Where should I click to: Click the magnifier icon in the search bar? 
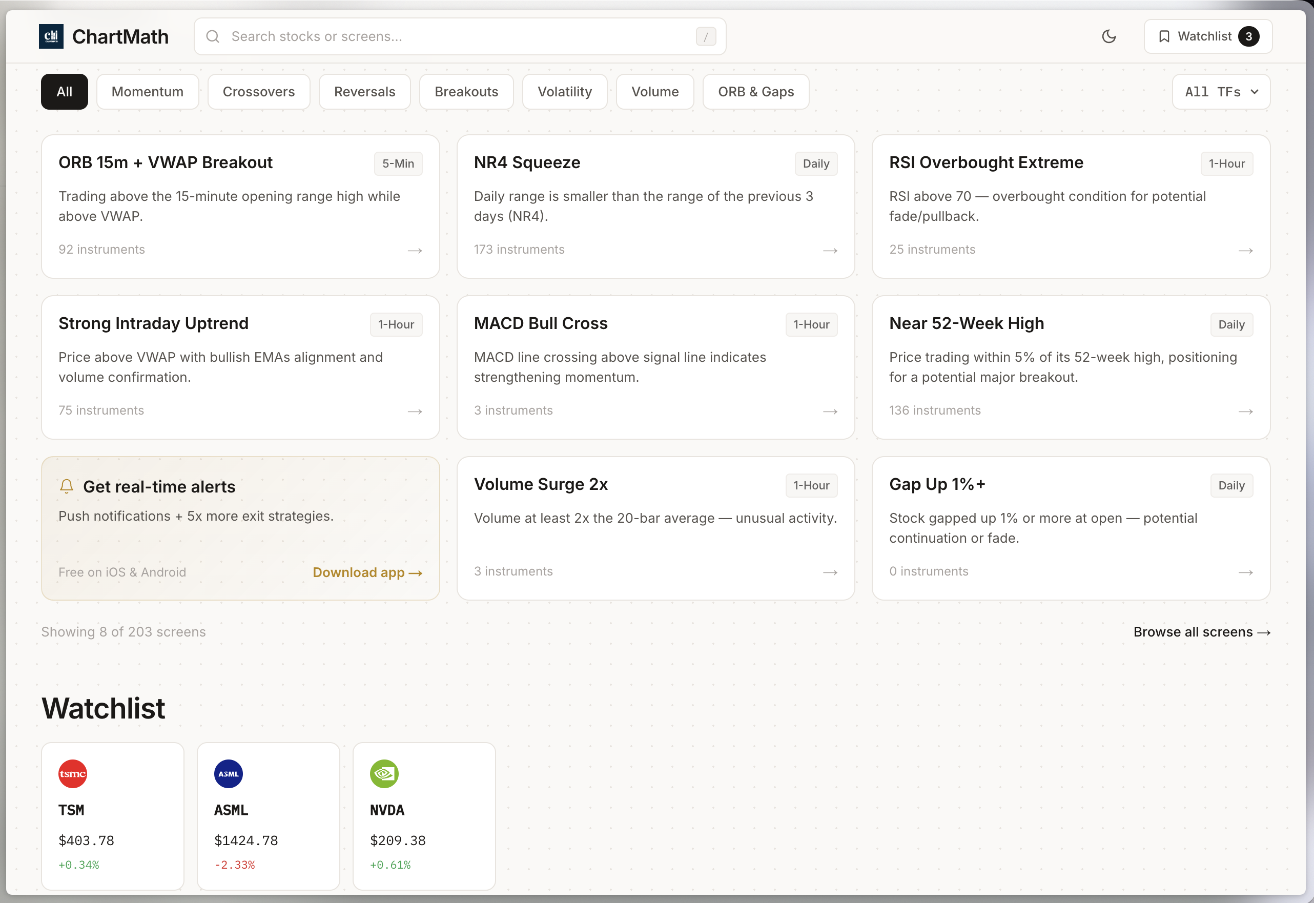[212, 36]
